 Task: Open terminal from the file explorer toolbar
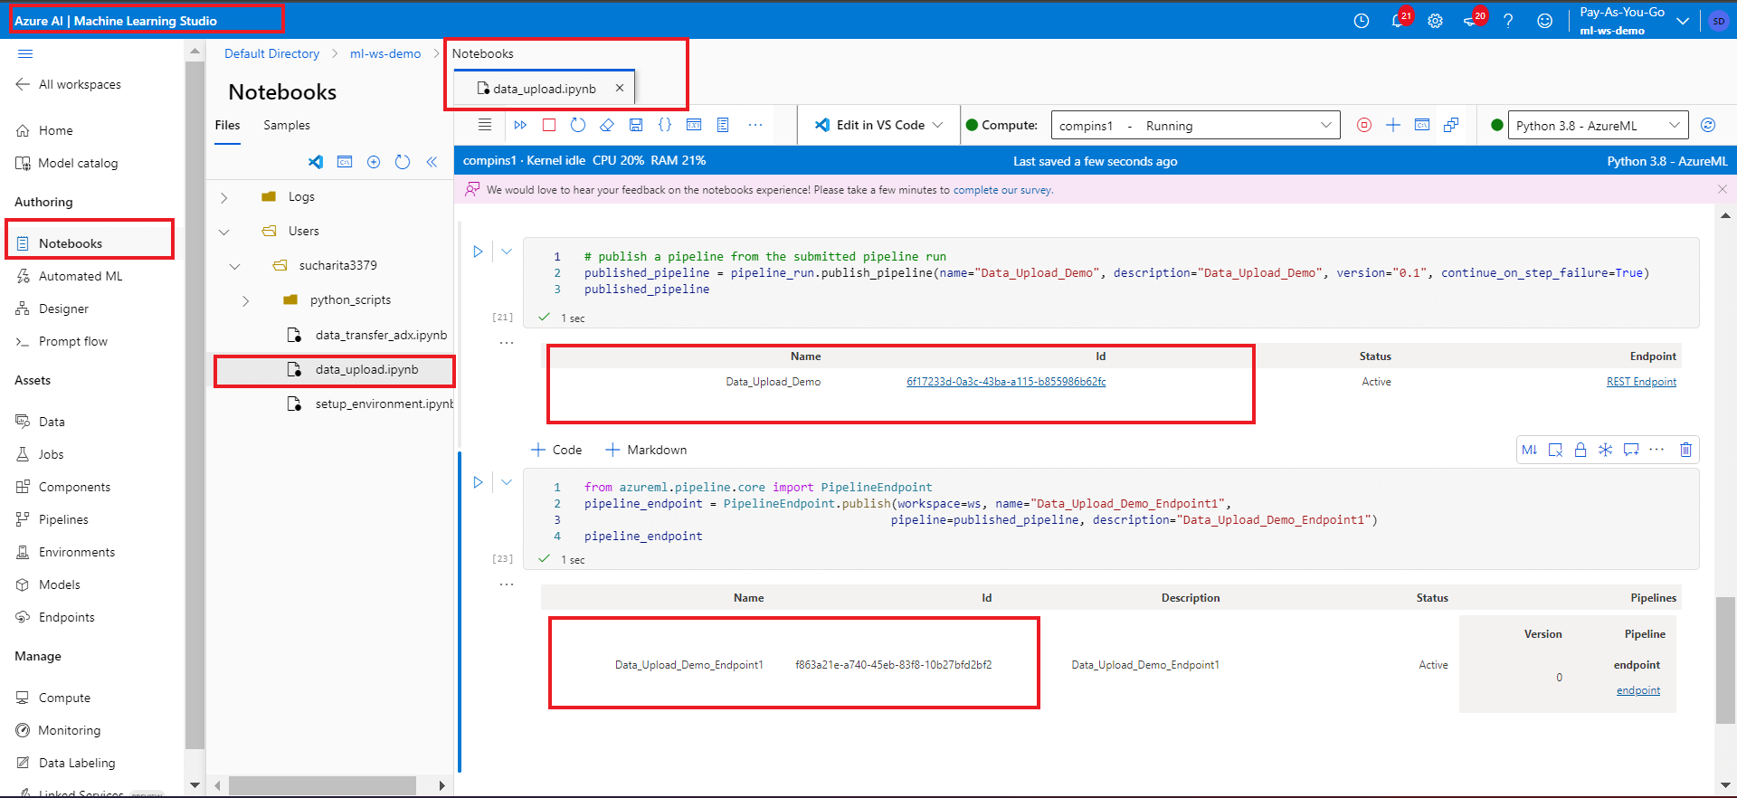345,162
